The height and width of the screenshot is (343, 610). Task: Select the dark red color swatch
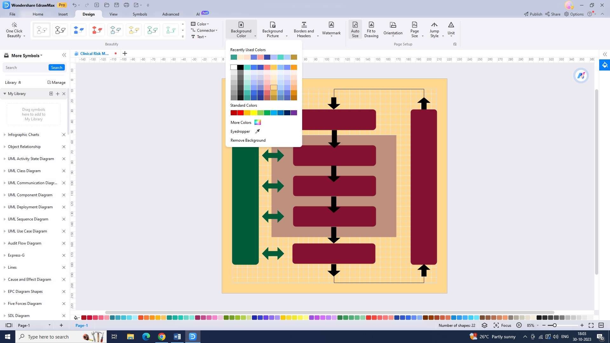234,113
